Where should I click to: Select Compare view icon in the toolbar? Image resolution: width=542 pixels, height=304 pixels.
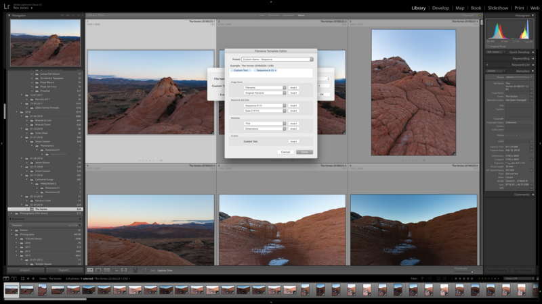tap(107, 270)
